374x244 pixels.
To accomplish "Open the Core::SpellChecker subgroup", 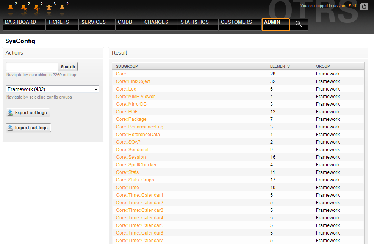I will [136, 164].
